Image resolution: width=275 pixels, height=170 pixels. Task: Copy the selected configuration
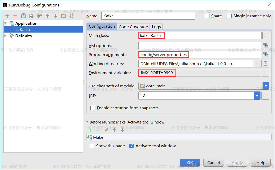(23, 16)
